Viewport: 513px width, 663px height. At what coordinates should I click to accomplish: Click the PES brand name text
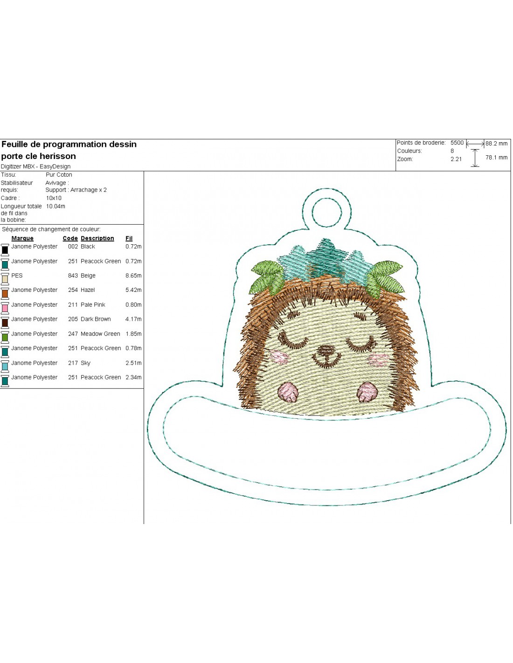(x=17, y=276)
